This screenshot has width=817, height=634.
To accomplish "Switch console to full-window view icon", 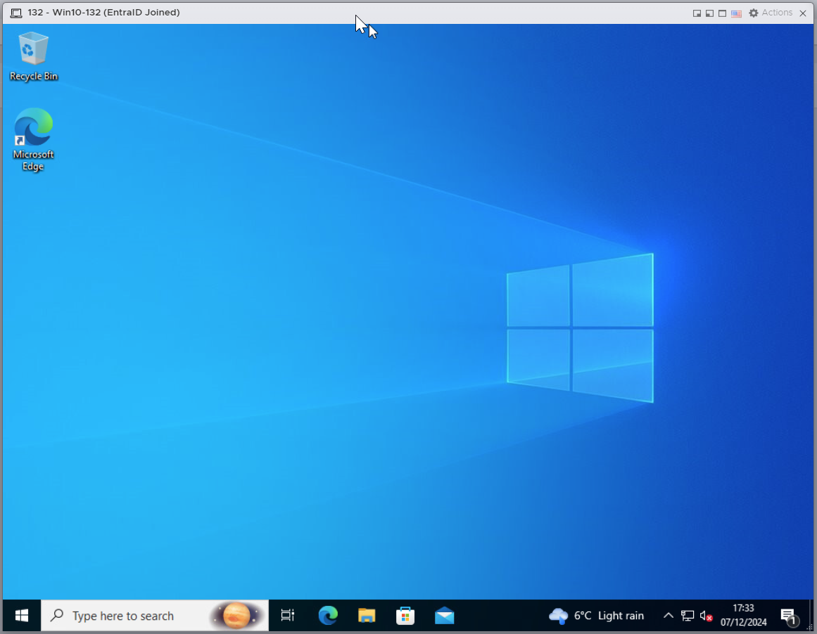I will pos(722,13).
